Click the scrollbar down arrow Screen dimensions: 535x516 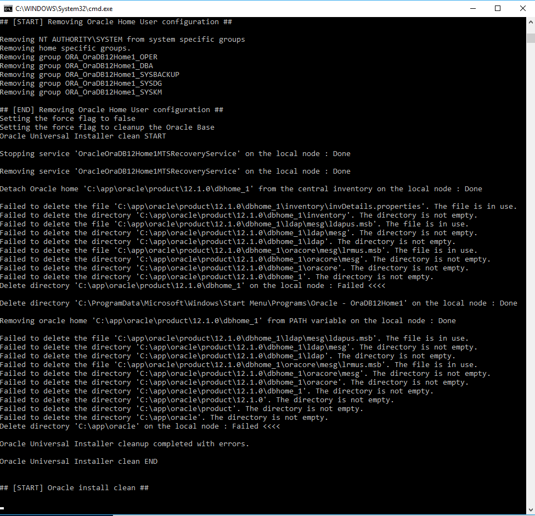pos(531,510)
